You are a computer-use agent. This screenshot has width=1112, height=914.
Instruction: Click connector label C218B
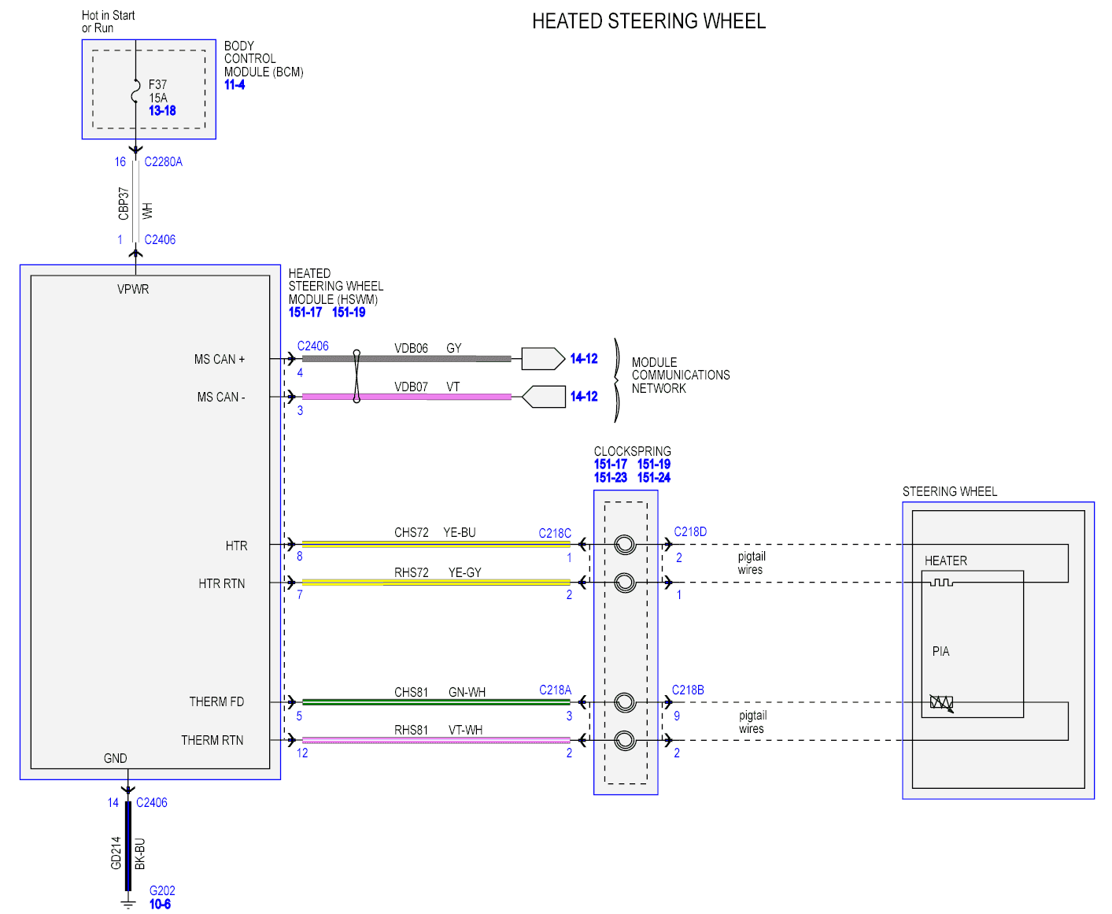tap(688, 690)
